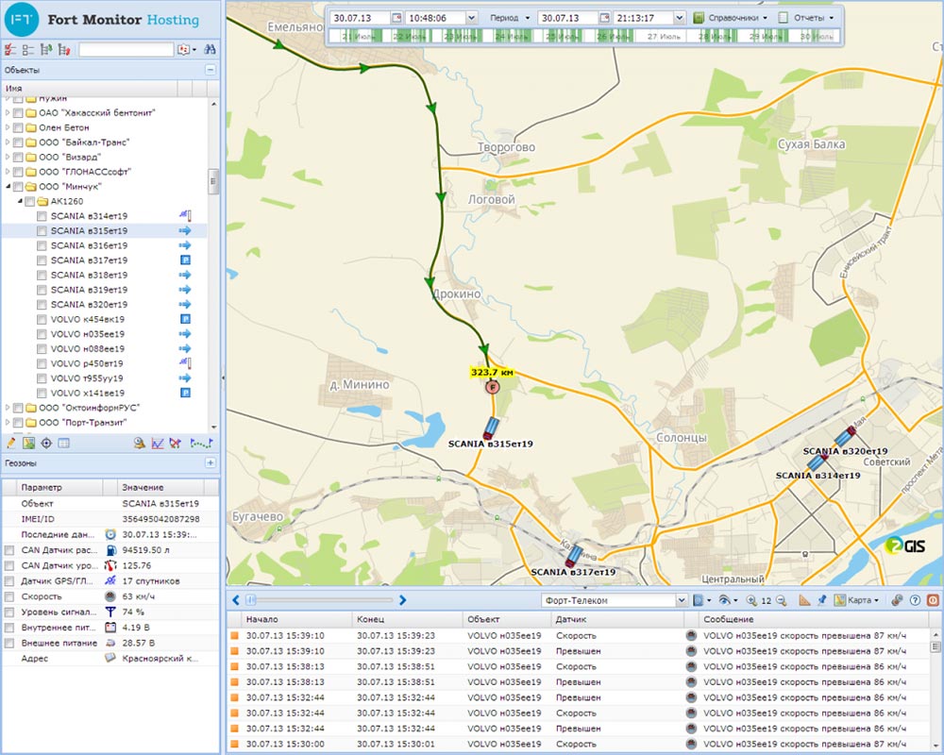Screen dimensions: 944x755
Task: Tick checkbox for SCANIA в314ет19
Action: tap(42, 216)
